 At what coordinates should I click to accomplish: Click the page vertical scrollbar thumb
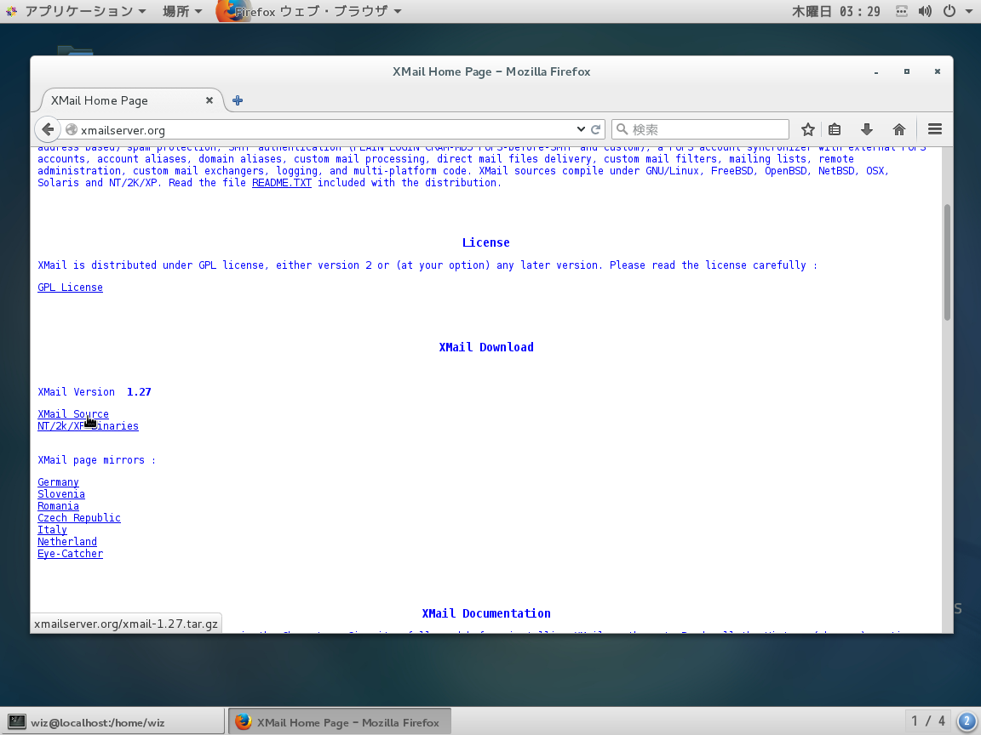[947, 262]
